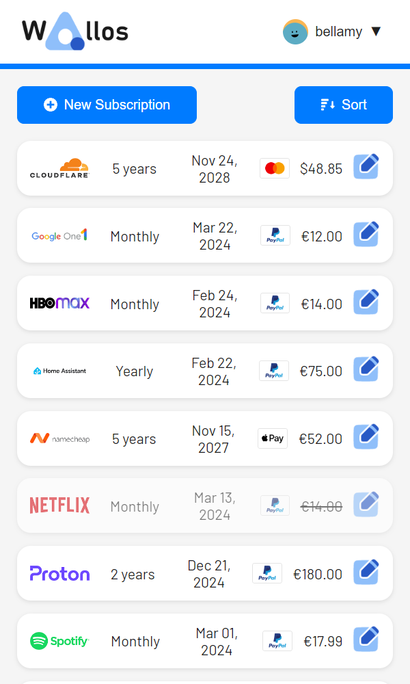Click the Namecheap edit pencil icon
The image size is (410, 684).
click(x=366, y=437)
